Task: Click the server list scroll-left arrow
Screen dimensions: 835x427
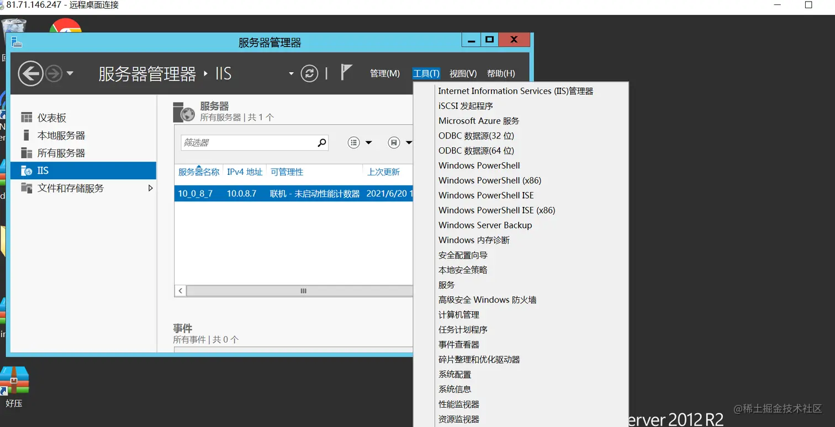Action: tap(181, 291)
